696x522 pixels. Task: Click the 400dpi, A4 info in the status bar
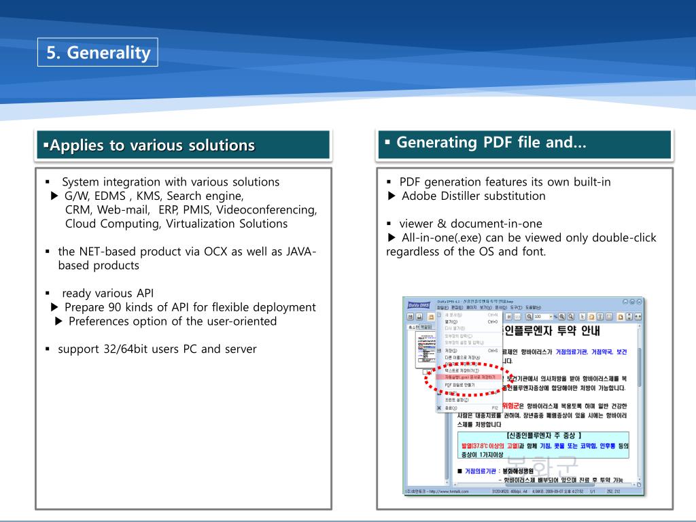pos(519,491)
